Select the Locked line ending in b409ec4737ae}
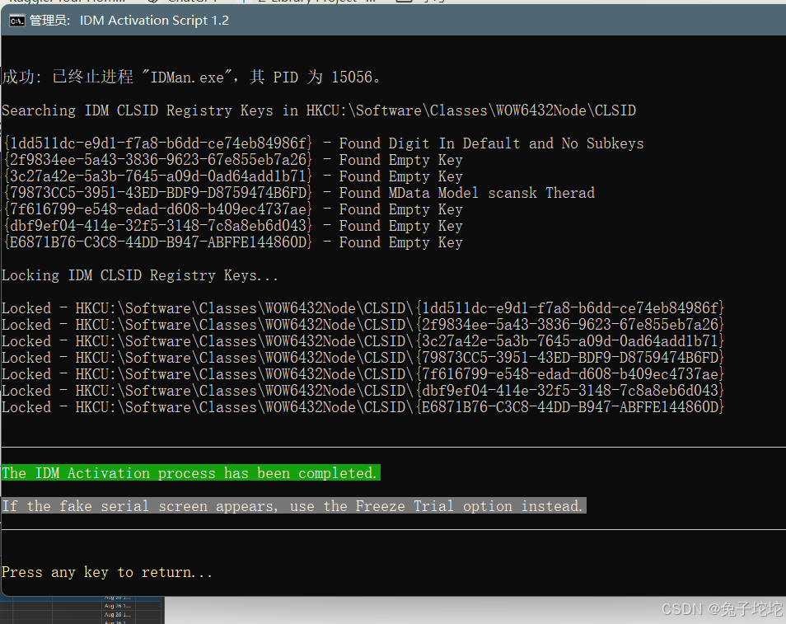The image size is (786, 624). coord(363,374)
